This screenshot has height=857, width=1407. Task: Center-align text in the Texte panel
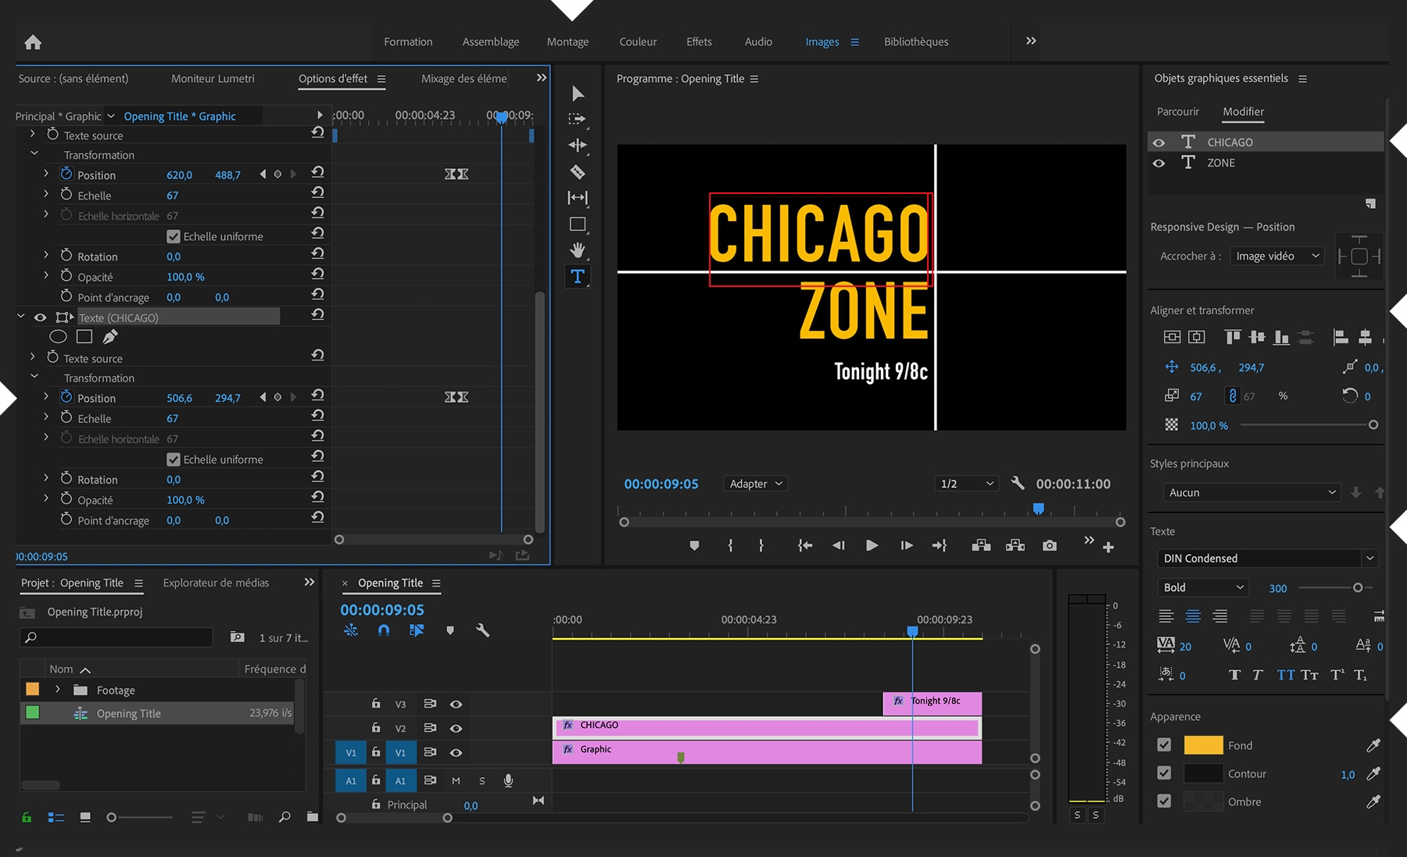(x=1193, y=615)
